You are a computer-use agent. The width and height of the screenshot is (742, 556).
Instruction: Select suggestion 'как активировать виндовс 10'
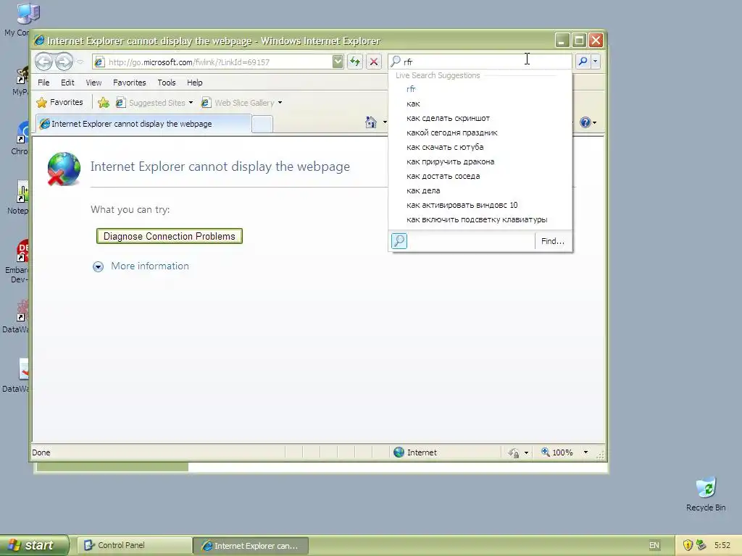480,205
